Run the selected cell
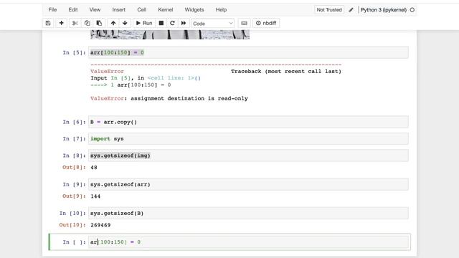Image resolution: width=459 pixels, height=258 pixels. pyautogui.click(x=144, y=23)
